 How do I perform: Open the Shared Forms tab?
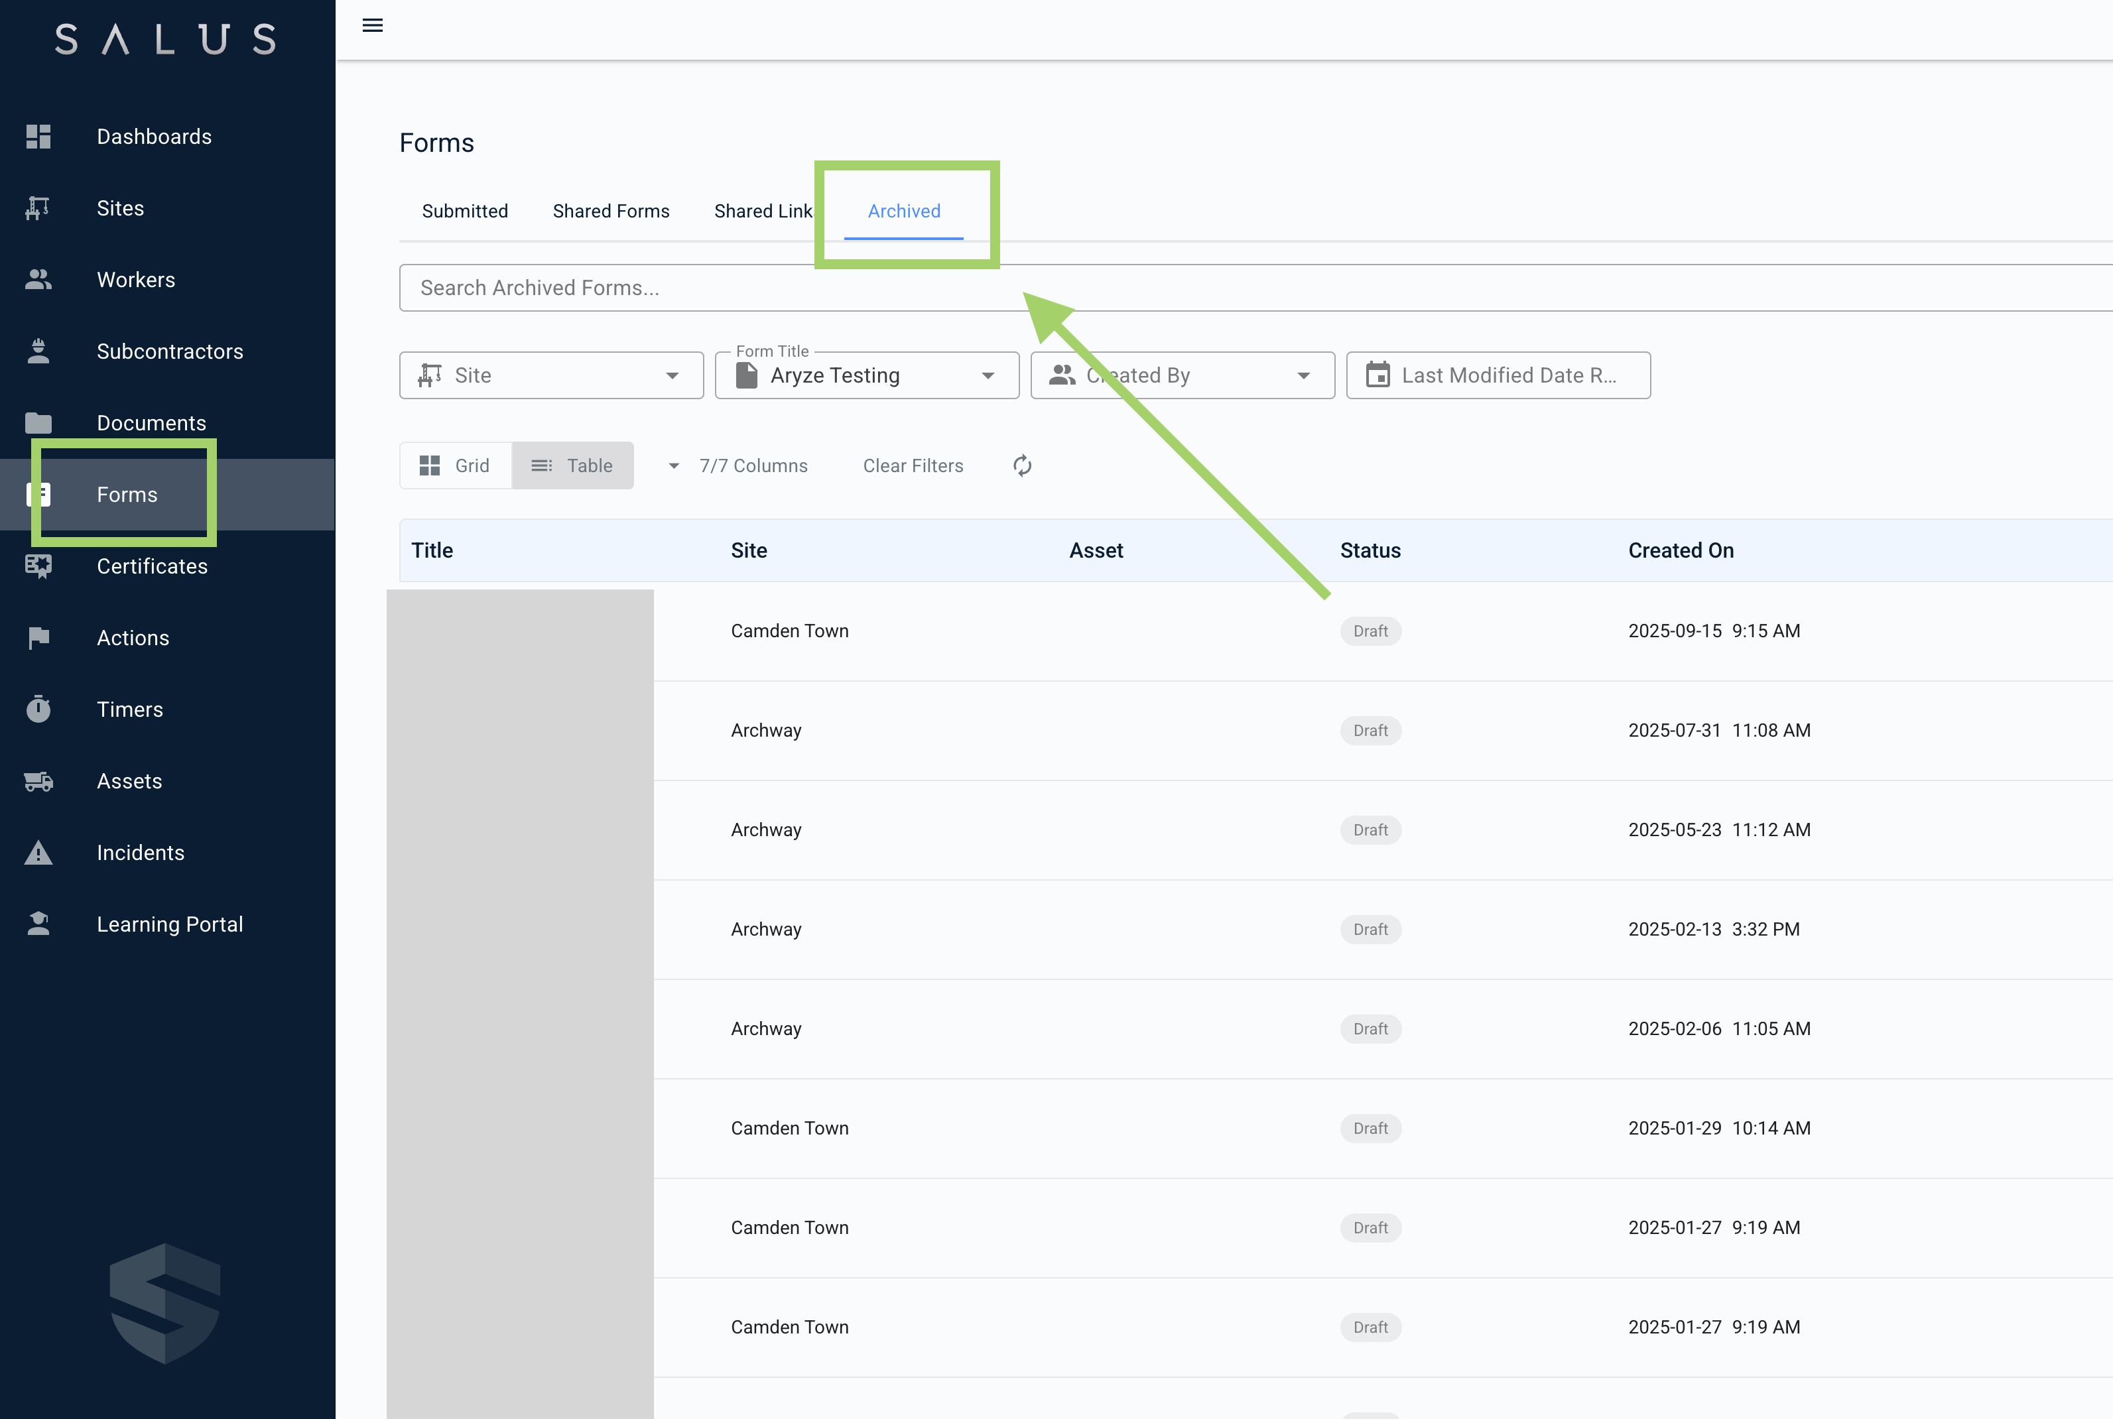[x=611, y=212]
